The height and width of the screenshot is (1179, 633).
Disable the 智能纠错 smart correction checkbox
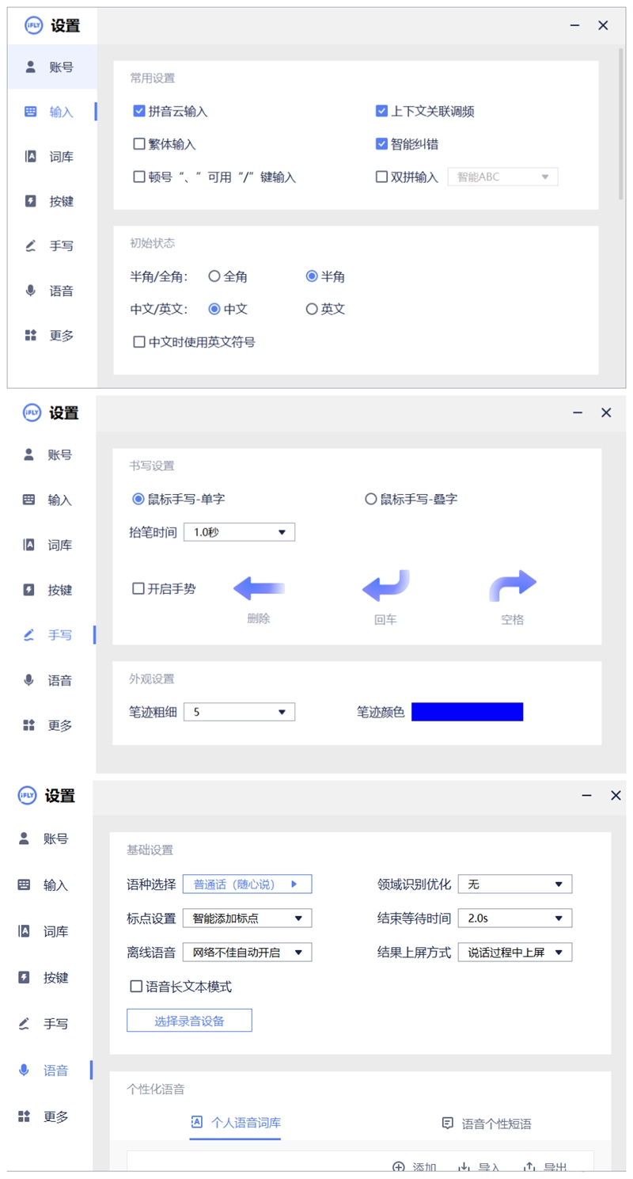[381, 144]
